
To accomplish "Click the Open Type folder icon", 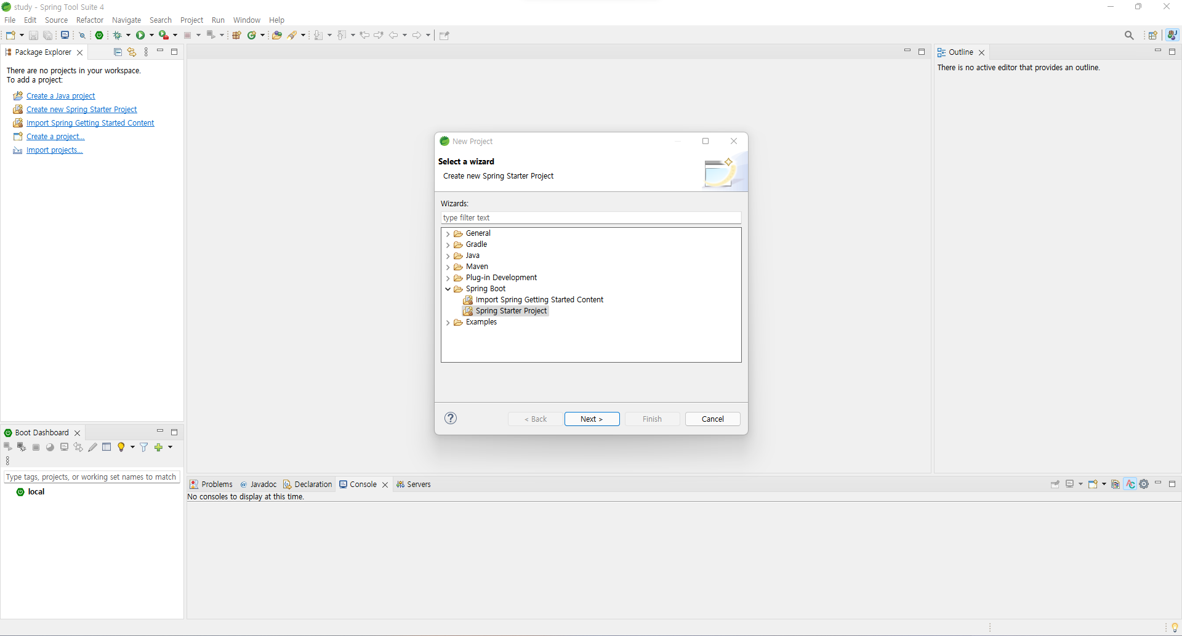I will click(x=277, y=35).
